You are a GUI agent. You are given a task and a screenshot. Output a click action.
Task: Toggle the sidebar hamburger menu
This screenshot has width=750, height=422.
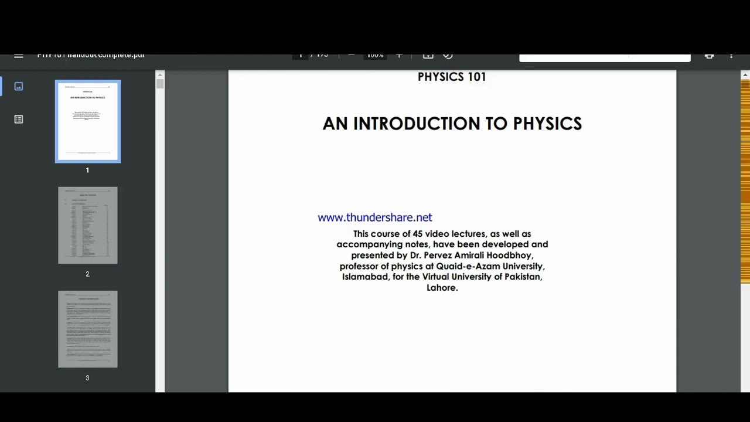coord(19,56)
